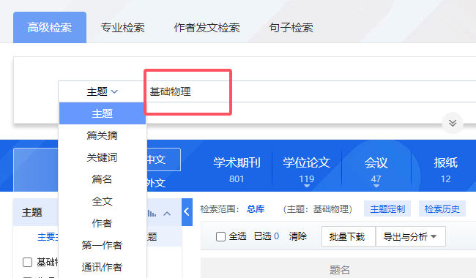Click the 总库 search scope link
The width and height of the screenshot is (476, 278).
(256, 209)
